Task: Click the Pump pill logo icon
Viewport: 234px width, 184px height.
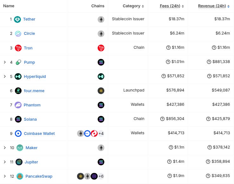Action: click(x=18, y=62)
